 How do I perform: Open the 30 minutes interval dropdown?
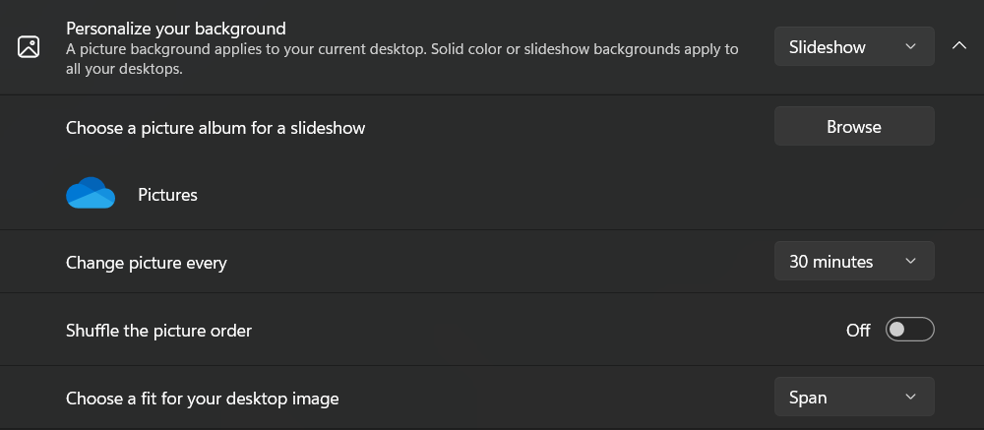pyautogui.click(x=853, y=262)
